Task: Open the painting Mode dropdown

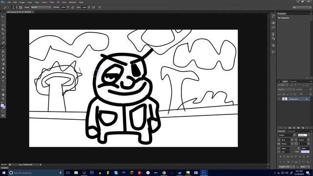Action: 41,7
